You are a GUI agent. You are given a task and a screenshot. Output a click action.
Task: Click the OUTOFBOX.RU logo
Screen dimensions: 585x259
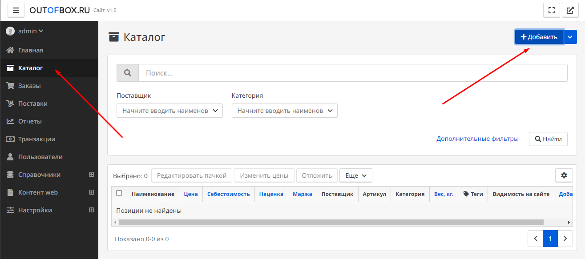click(60, 10)
